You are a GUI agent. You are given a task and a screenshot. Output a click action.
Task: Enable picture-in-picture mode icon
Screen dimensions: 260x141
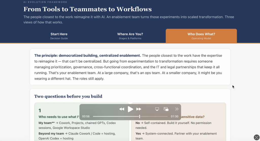[x=166, y=109]
